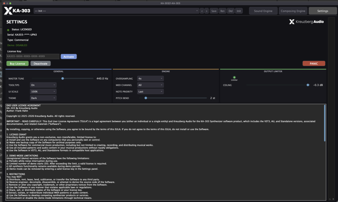The height and width of the screenshot is (202, 338).
Task: Click the KA-303 logo
Action: tap(17, 11)
